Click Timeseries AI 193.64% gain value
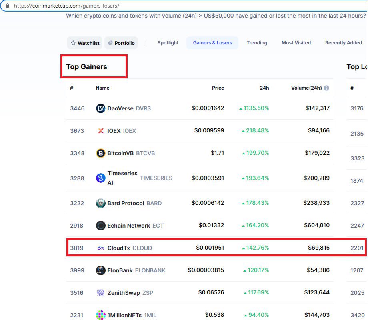368x324 pixels. pyautogui.click(x=255, y=178)
